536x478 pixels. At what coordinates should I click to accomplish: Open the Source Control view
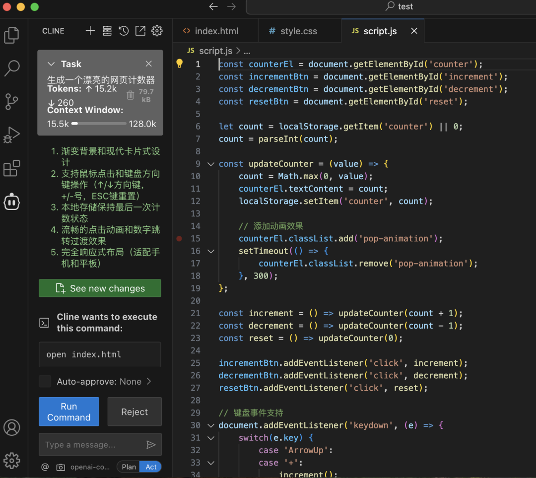[x=12, y=101]
